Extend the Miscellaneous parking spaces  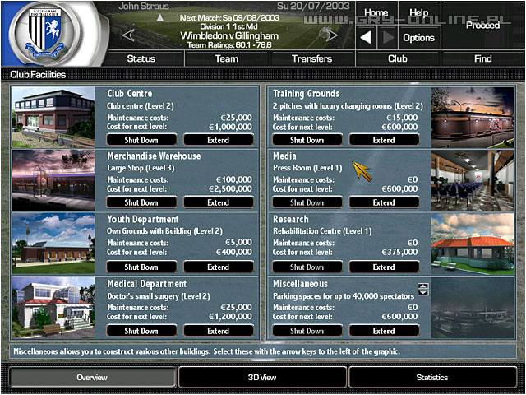tap(384, 331)
